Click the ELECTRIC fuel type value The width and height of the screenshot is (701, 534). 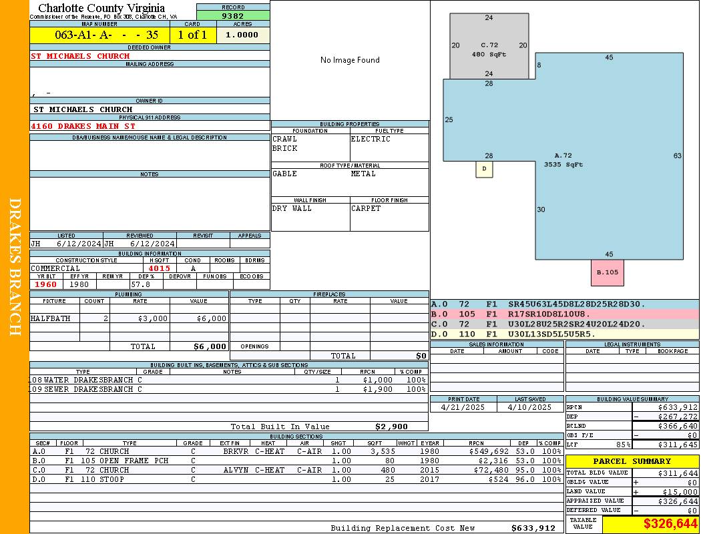coord(371,139)
